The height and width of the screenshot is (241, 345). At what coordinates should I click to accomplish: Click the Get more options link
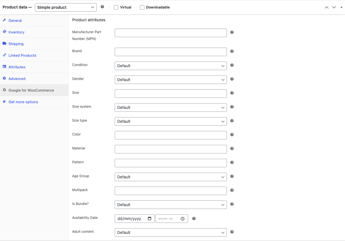(23, 102)
